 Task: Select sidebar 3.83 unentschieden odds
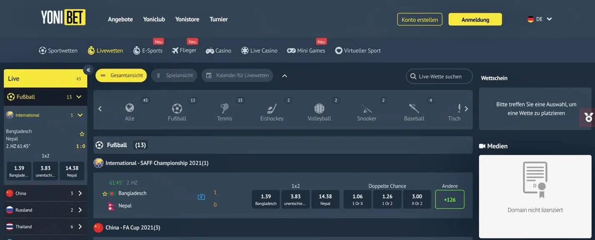pyautogui.click(x=45, y=171)
